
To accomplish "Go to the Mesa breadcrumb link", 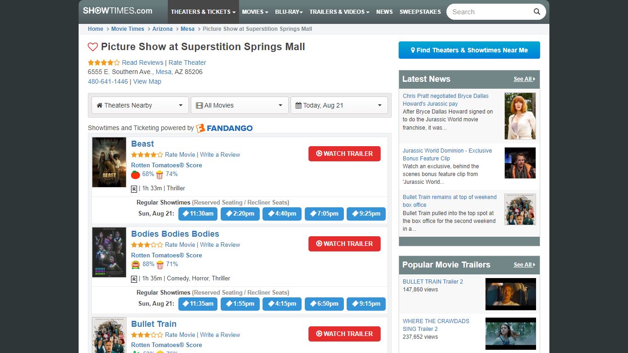I will pyautogui.click(x=188, y=29).
